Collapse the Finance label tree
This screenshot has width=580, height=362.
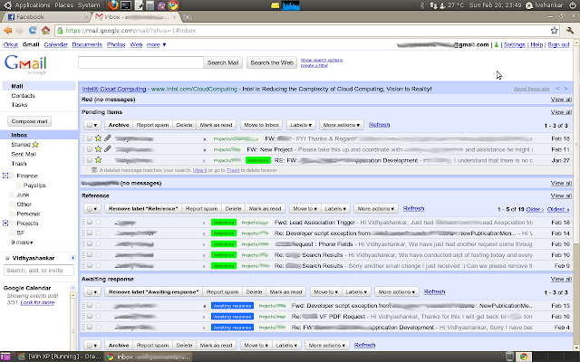5,176
